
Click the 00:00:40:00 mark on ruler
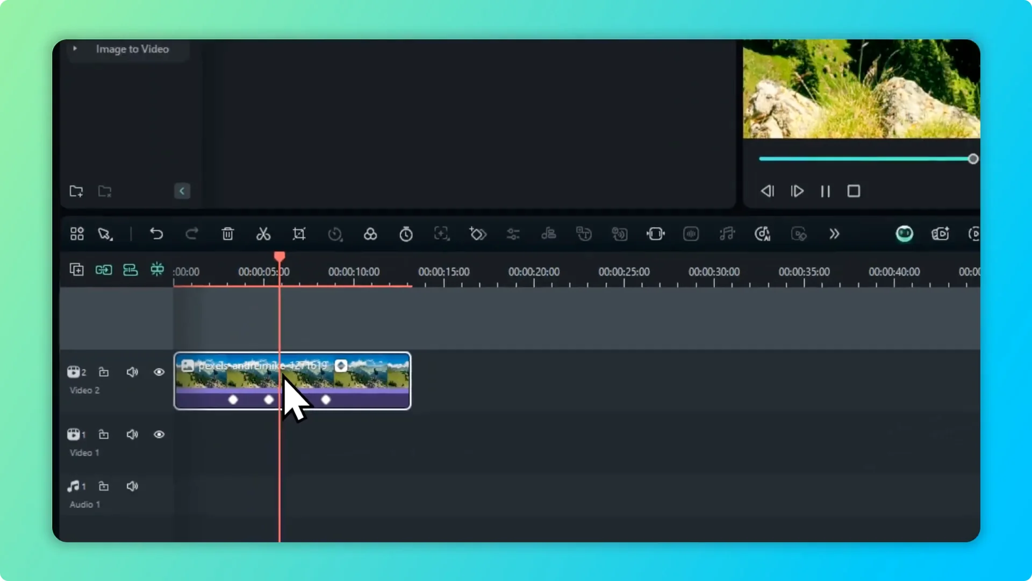[894, 272]
